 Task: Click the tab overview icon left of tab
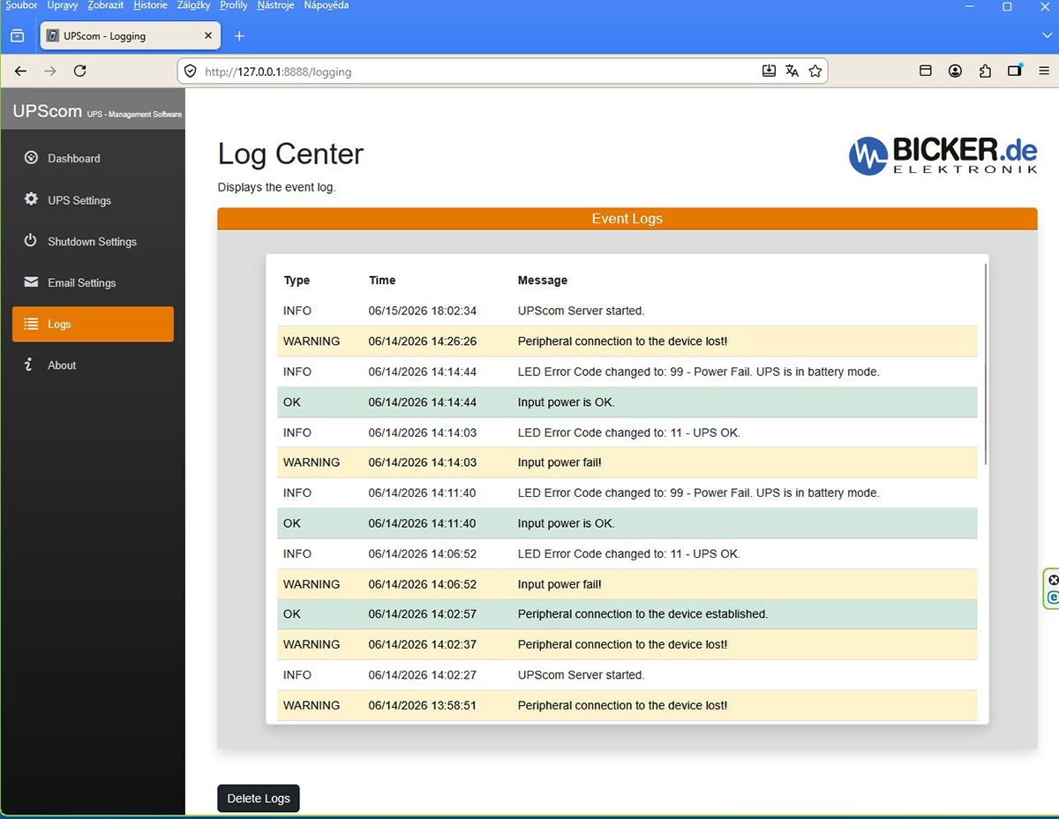click(17, 36)
